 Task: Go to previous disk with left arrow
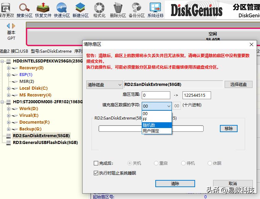(8, 26)
